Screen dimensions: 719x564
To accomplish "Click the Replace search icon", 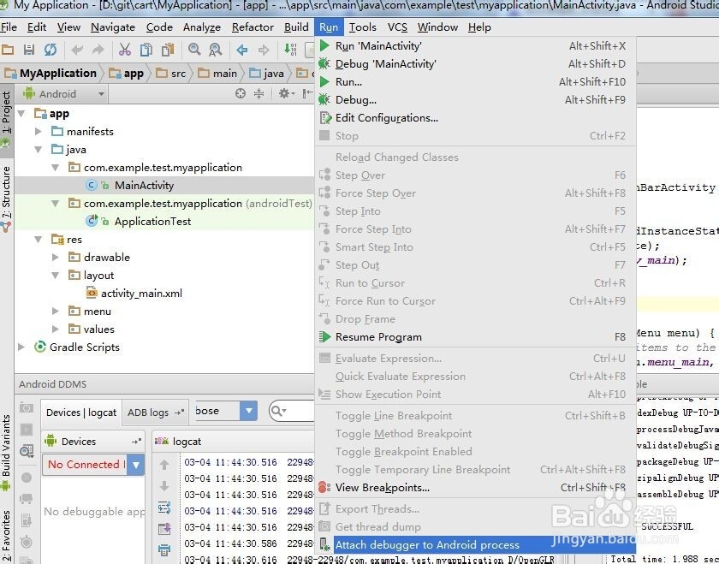I will coord(216,50).
